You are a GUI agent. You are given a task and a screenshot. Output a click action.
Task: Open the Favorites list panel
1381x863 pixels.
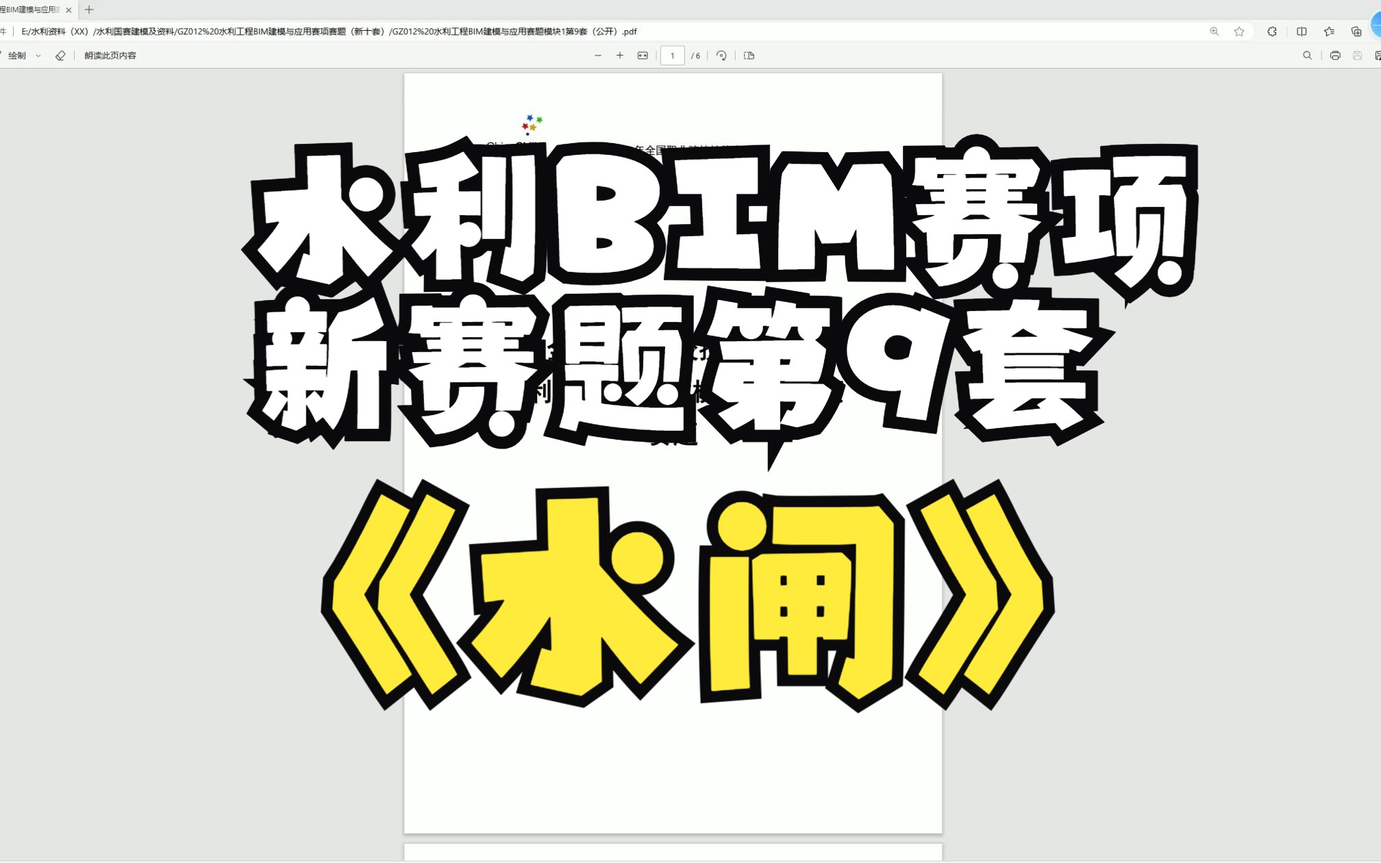[x=1329, y=32]
